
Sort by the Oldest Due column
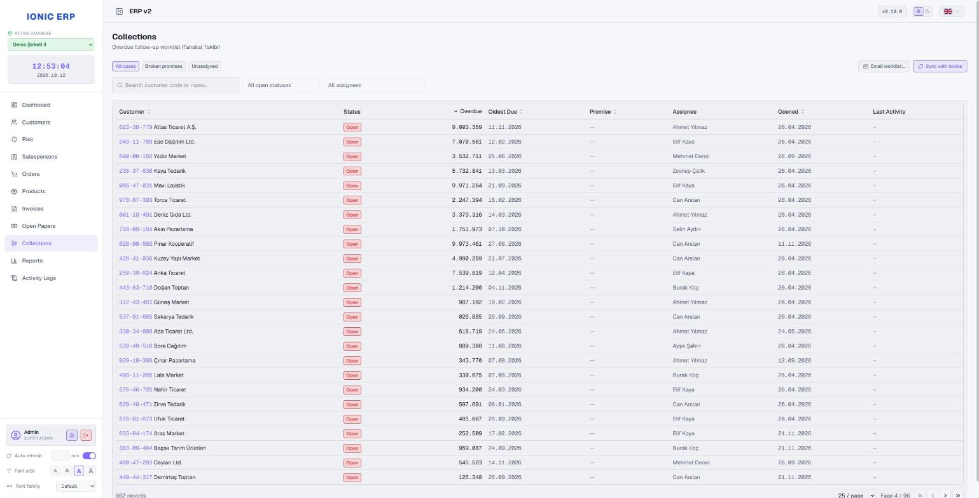pyautogui.click(x=505, y=112)
